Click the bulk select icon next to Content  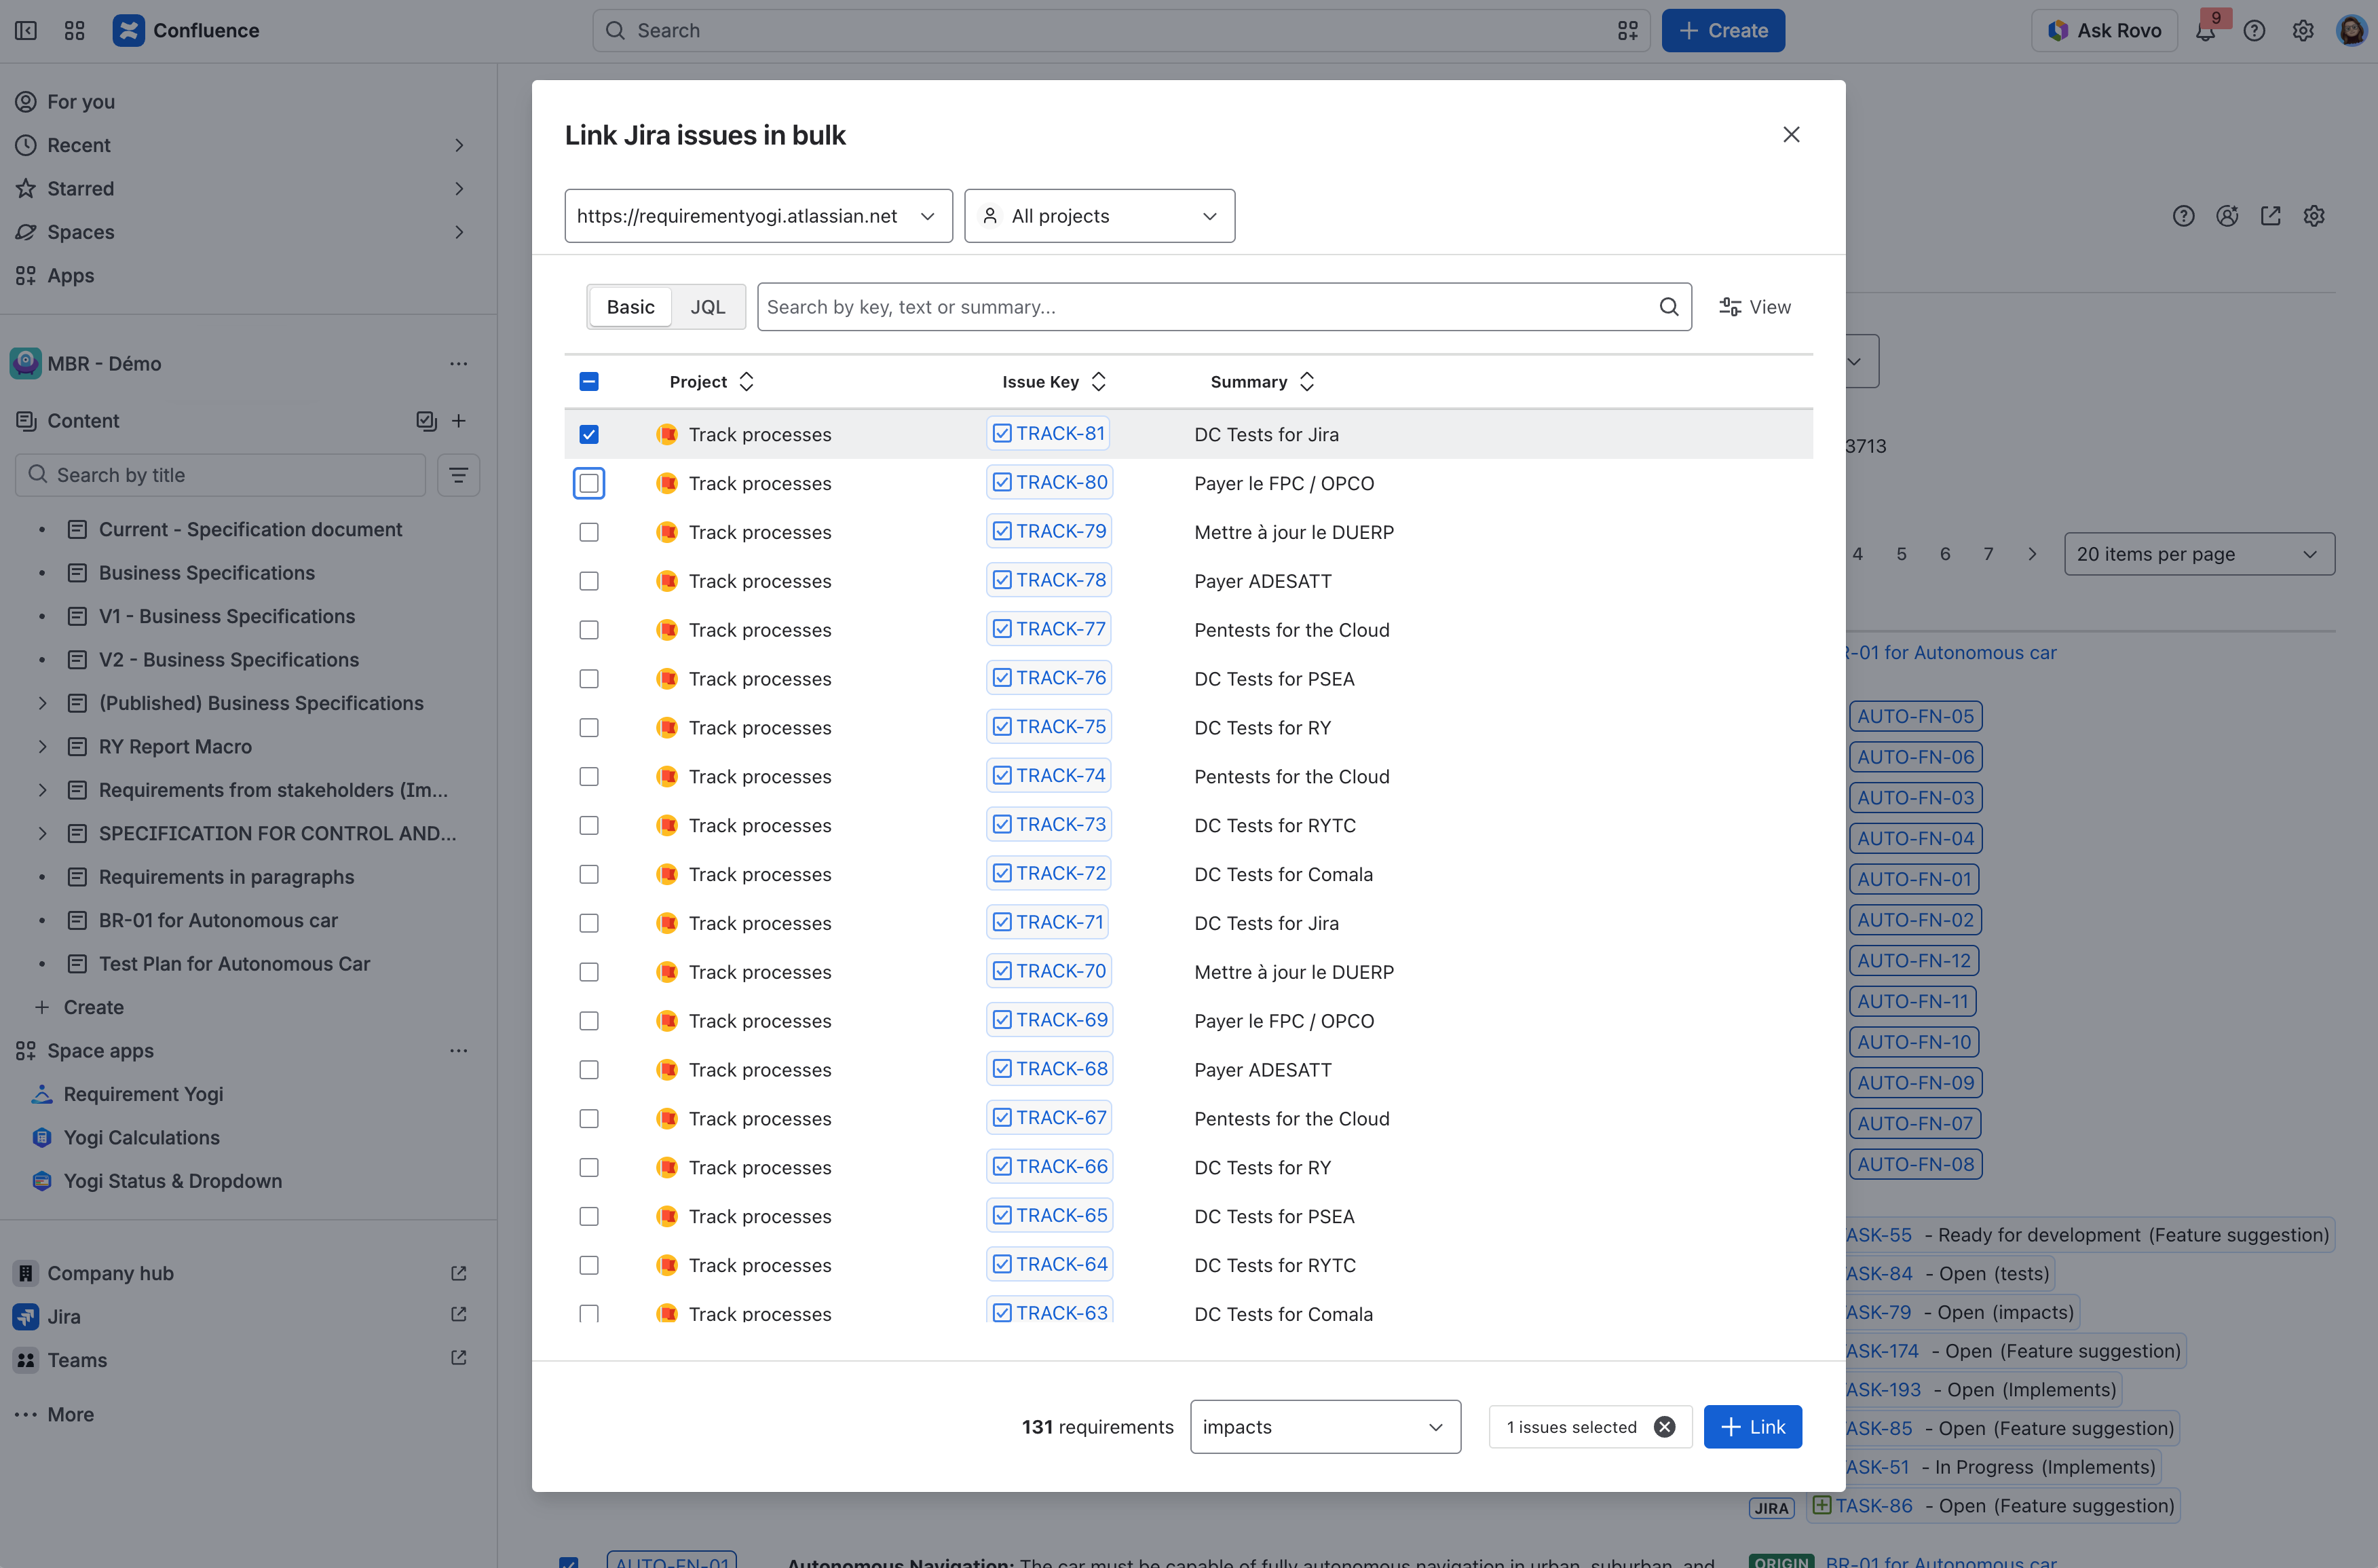pyautogui.click(x=427, y=421)
